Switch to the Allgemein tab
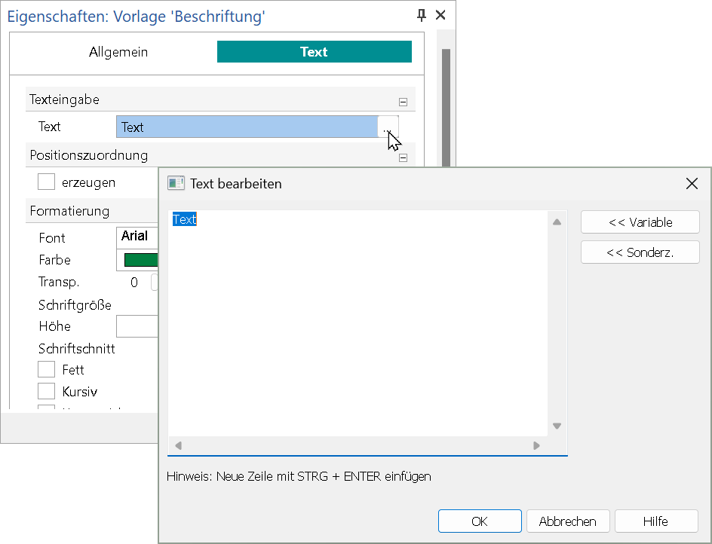This screenshot has height=544, width=712. pyautogui.click(x=118, y=52)
